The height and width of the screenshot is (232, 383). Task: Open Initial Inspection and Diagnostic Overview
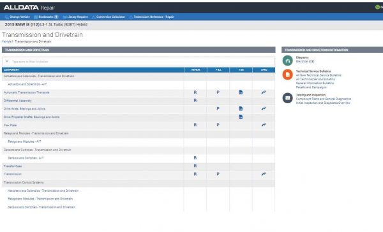pos(323,103)
